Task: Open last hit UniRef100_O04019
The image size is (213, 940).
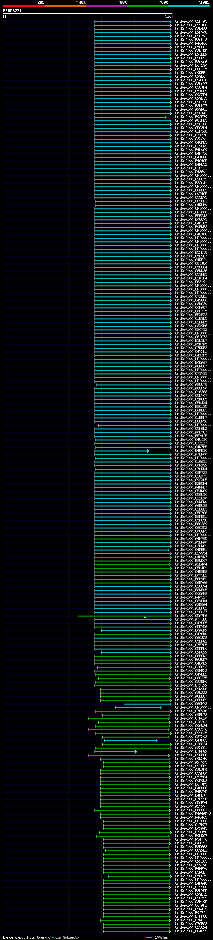Action: pyautogui.click(x=191, y=931)
